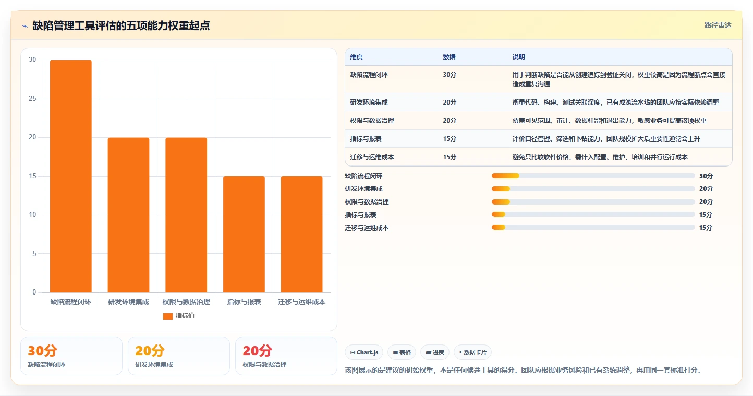Click the 指标与报表 progress bar

pyautogui.click(x=593, y=214)
